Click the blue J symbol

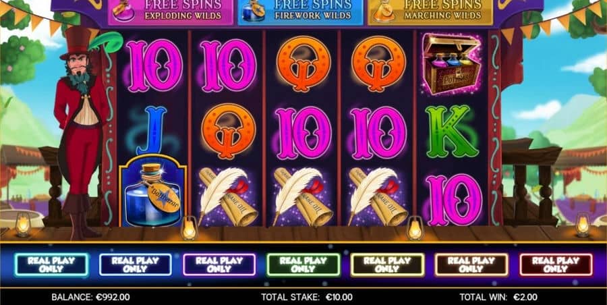coord(151,131)
